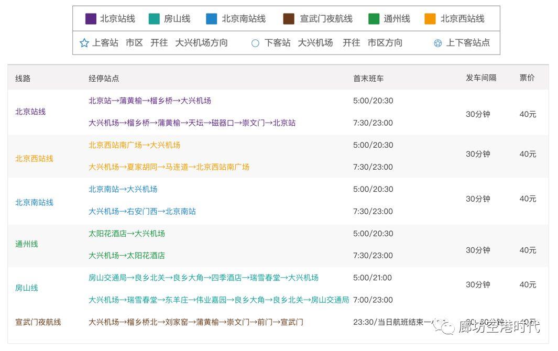558x351 pixels.
Task: Click the 经停站点 column header
Action: 104,78
